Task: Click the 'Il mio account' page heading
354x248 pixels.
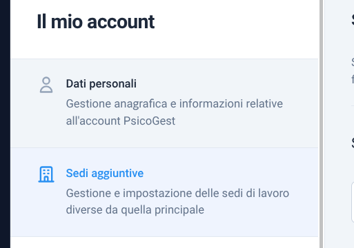Action: point(96,22)
